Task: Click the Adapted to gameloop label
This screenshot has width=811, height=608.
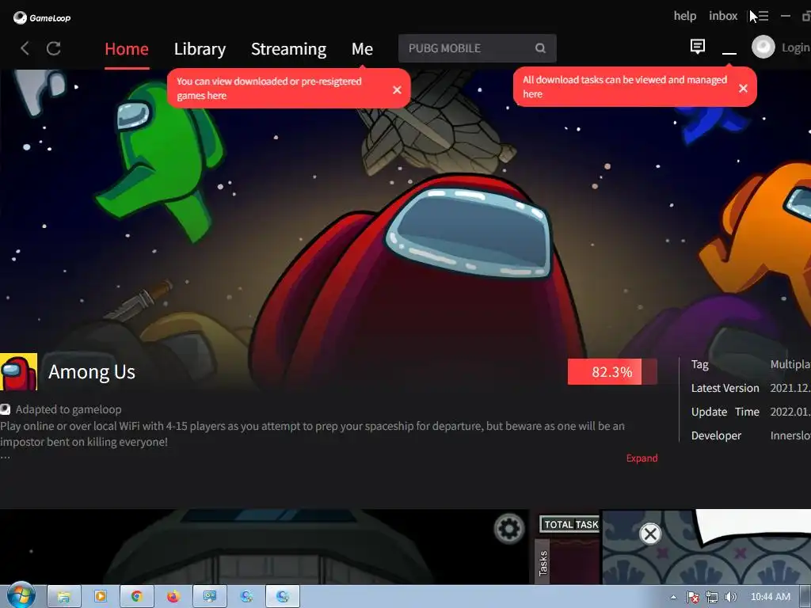Action: point(68,409)
